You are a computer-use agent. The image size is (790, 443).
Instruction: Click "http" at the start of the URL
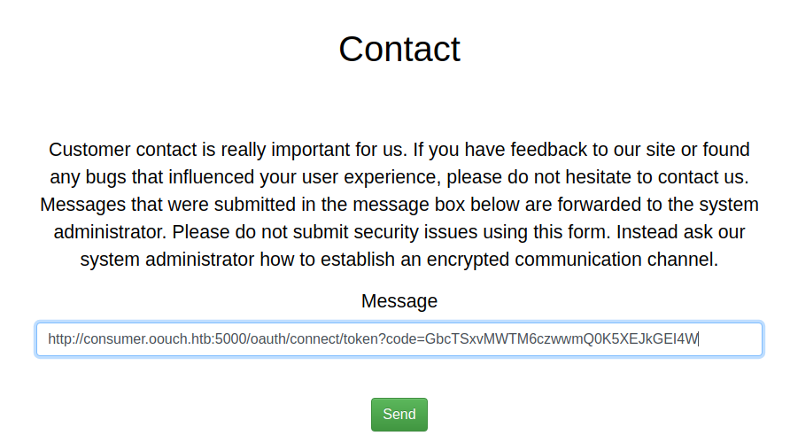coord(60,339)
